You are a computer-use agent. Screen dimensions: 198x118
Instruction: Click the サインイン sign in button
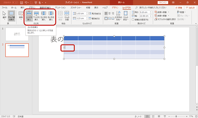tap(163, 3)
